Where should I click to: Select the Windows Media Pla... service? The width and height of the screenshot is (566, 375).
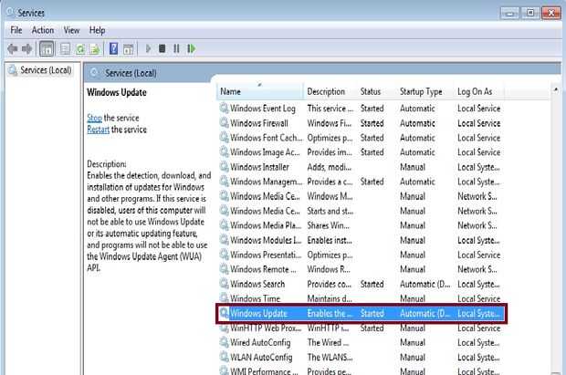tap(362, 225)
